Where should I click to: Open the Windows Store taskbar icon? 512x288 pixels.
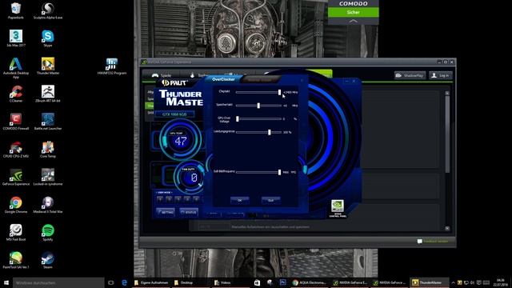(257, 282)
